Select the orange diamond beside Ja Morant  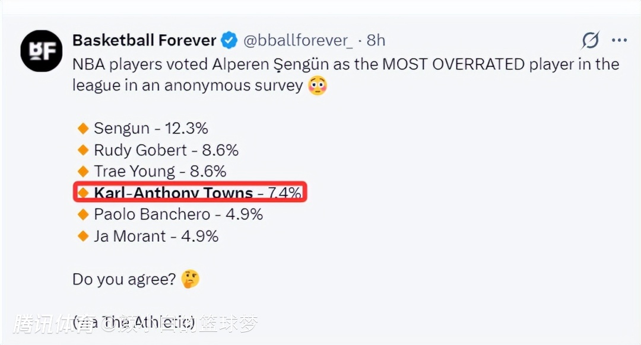coord(83,236)
